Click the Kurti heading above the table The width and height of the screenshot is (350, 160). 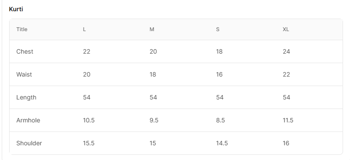(16, 10)
